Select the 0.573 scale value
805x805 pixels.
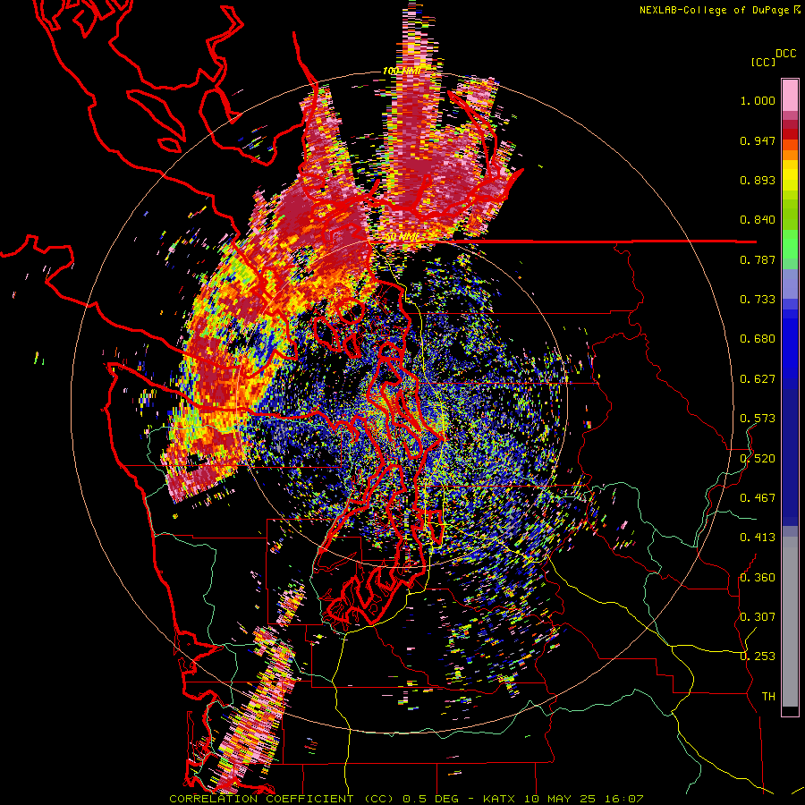pyautogui.click(x=758, y=419)
